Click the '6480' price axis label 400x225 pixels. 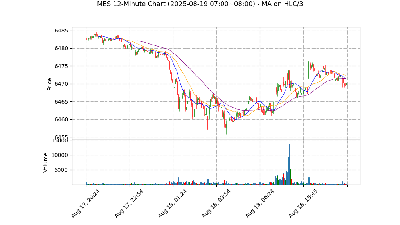coord(61,49)
